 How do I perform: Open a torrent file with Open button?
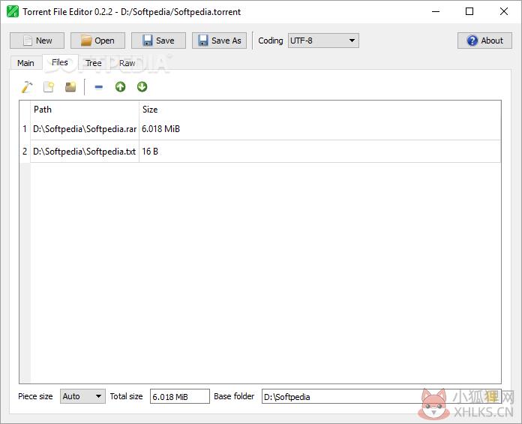click(97, 41)
